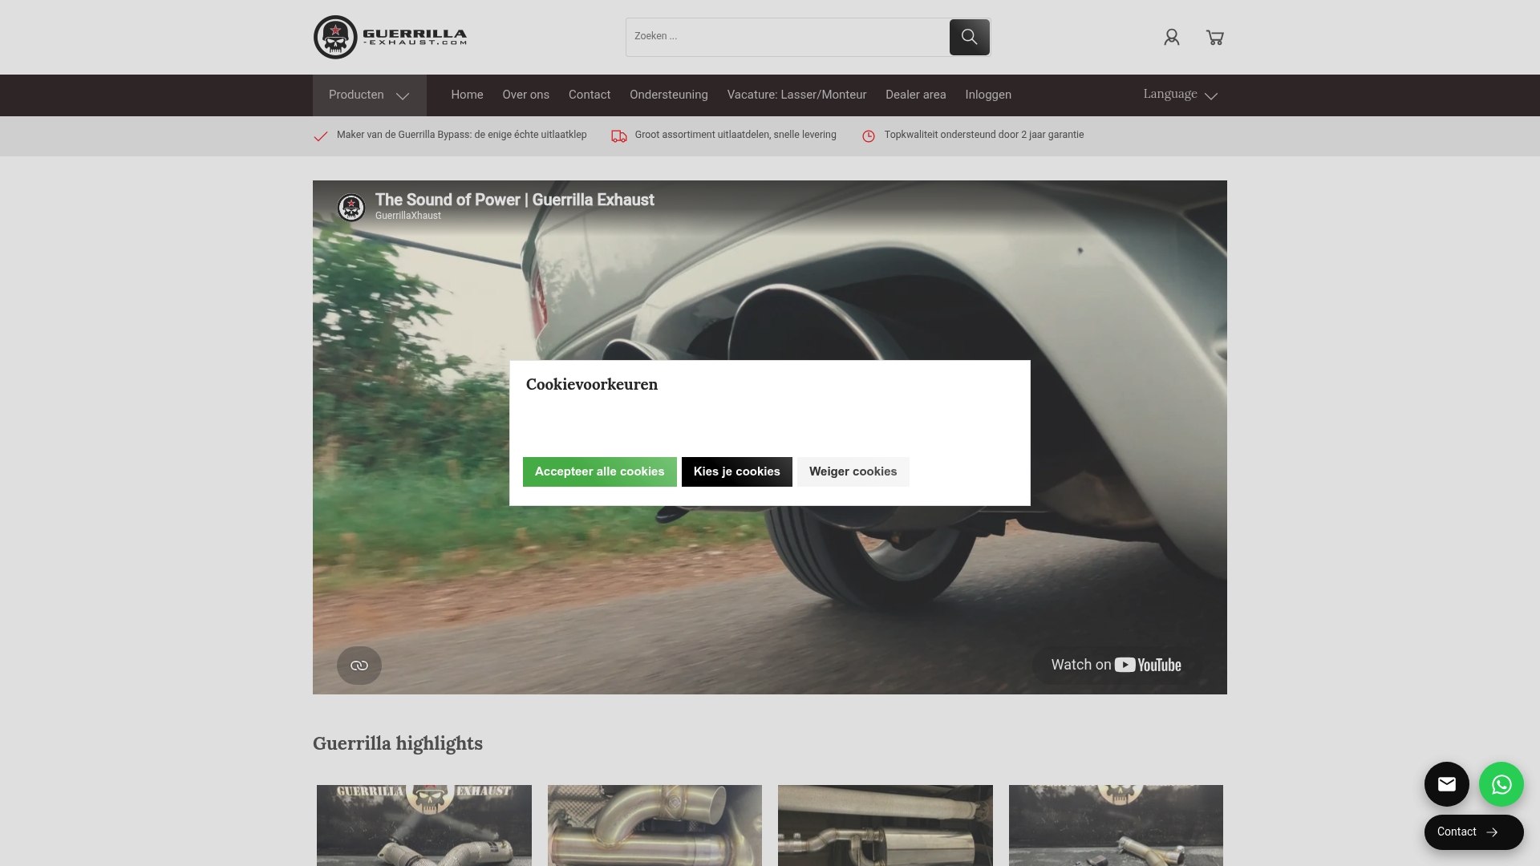Click the red checkmark USP icon
1540x866 pixels.
click(x=321, y=136)
